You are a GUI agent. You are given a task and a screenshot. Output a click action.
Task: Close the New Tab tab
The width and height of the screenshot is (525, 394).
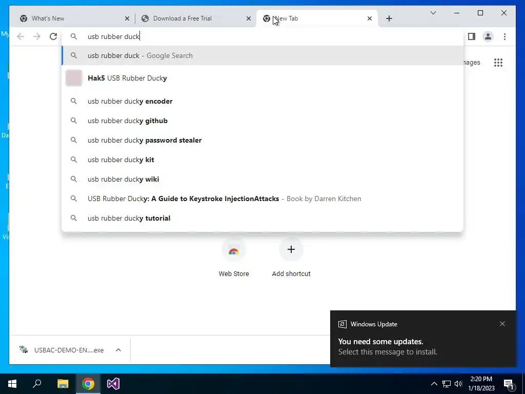[x=370, y=18]
